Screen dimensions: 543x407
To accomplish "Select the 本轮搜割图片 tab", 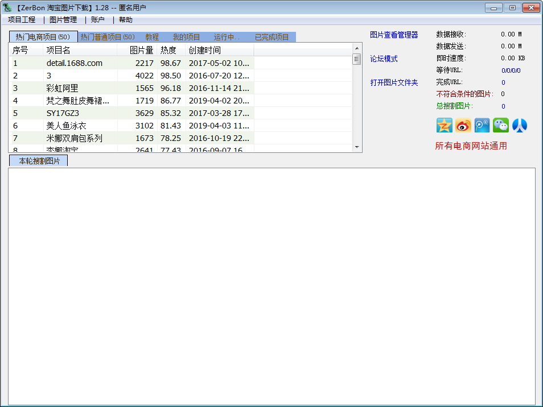I will (39, 161).
